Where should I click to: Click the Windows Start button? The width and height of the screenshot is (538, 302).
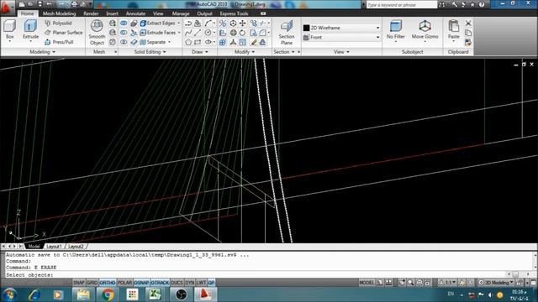click(x=9, y=294)
